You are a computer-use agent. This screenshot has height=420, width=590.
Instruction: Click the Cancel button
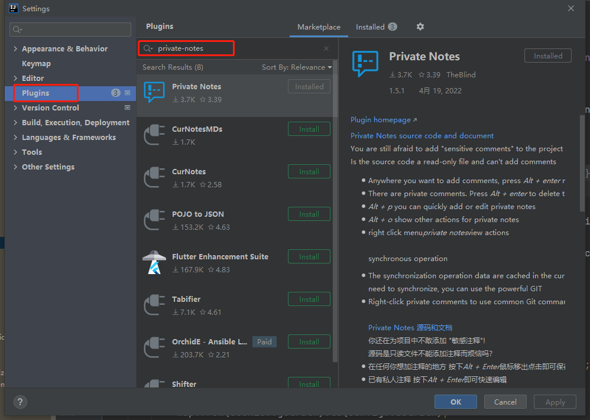pyautogui.click(x=505, y=402)
